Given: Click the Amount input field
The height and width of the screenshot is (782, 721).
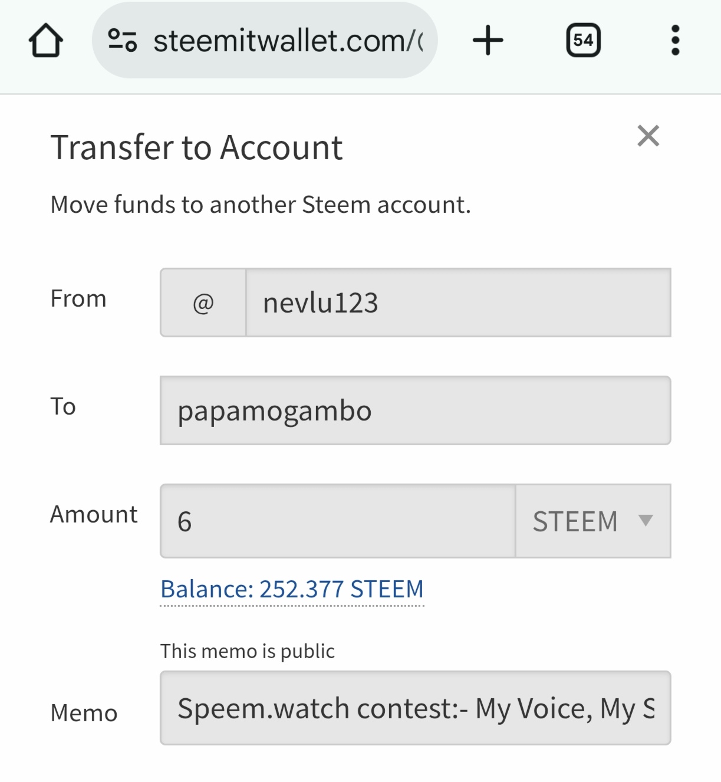Looking at the screenshot, I should pos(338,521).
